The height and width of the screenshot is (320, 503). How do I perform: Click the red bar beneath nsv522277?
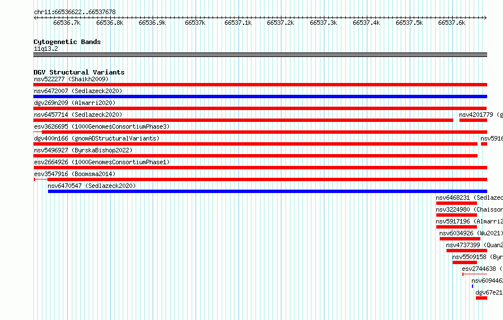coord(260,85)
